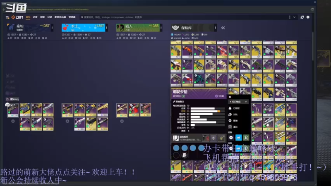Image resolution: width=331 pixels, height=186 pixels.
Task: Select the 泰坦 Titan character header
Action: tap(29, 28)
